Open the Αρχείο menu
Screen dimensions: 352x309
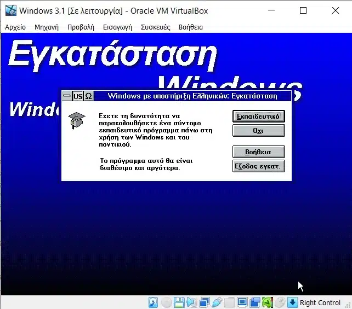point(15,27)
